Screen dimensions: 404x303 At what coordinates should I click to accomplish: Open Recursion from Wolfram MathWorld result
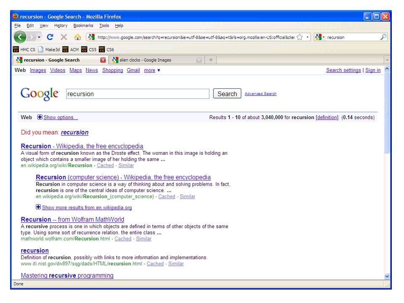[x=72, y=220]
